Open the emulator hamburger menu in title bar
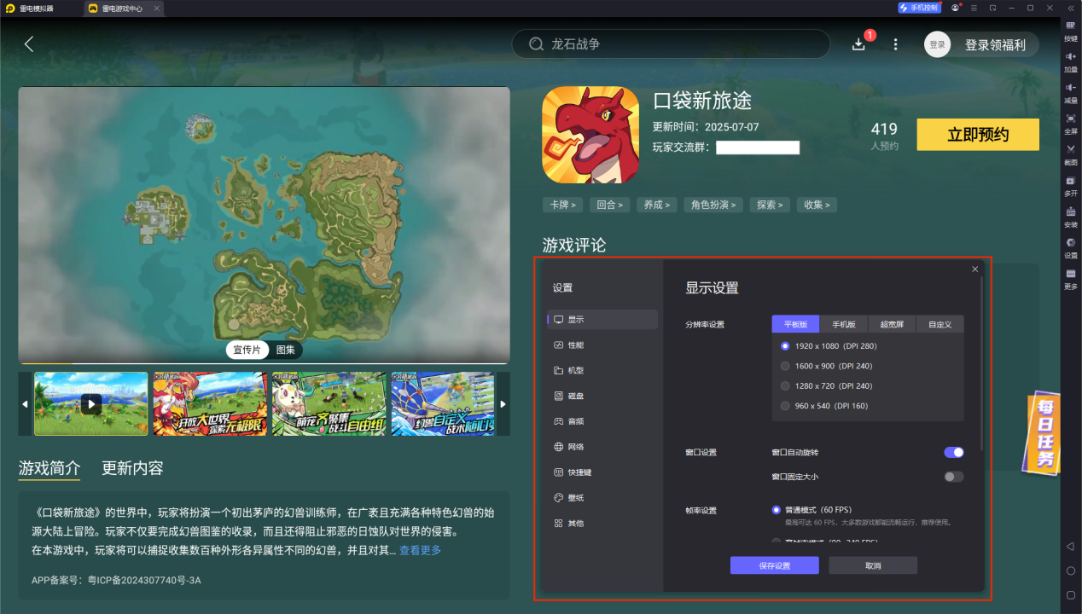 tap(974, 8)
